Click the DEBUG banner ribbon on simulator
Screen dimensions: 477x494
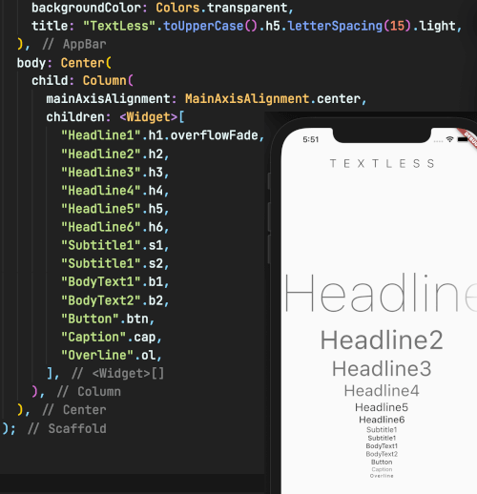(468, 137)
